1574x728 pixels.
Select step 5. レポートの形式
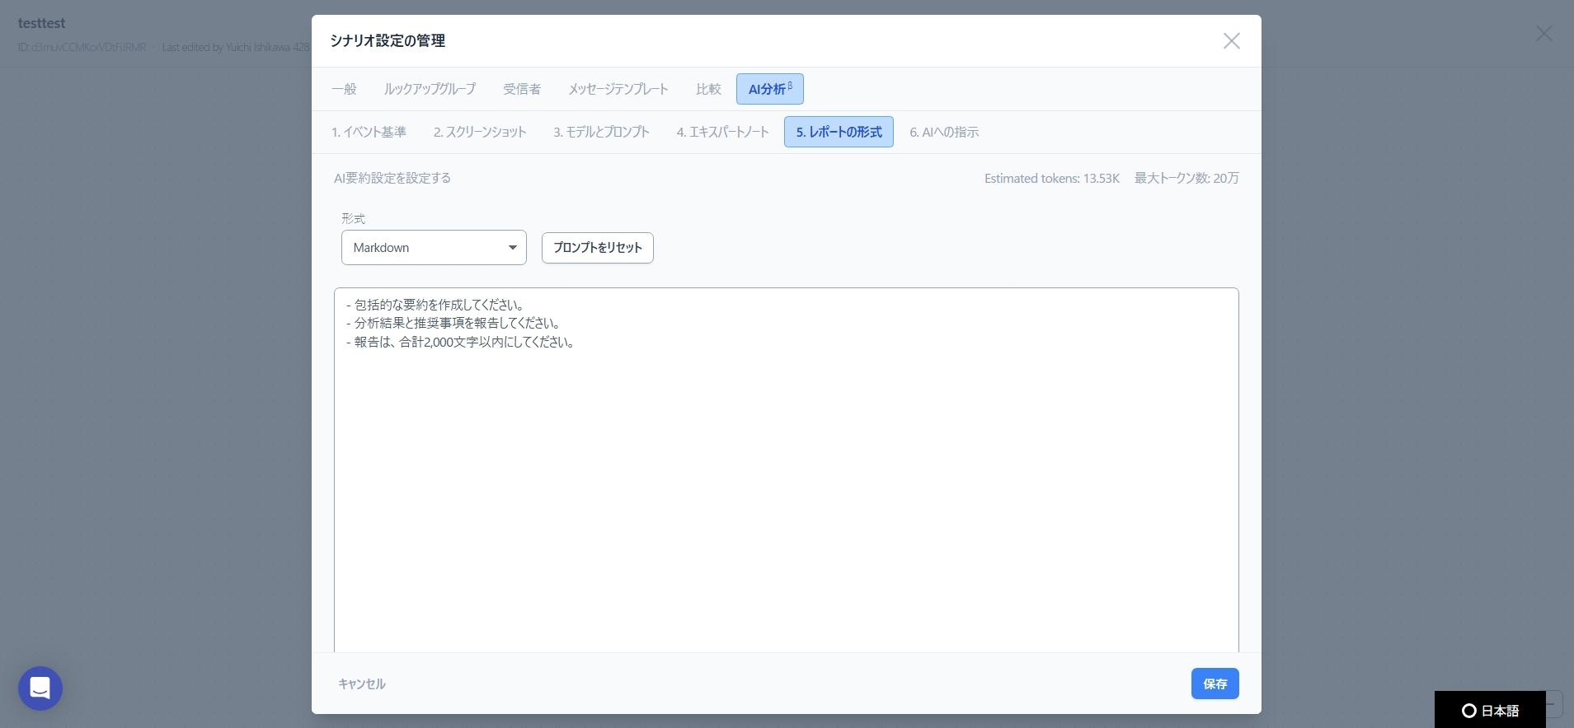(x=839, y=132)
